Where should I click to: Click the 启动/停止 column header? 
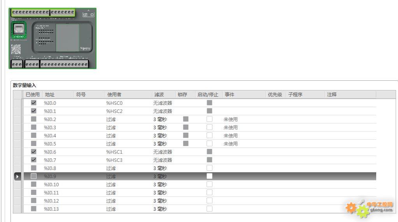click(209, 95)
